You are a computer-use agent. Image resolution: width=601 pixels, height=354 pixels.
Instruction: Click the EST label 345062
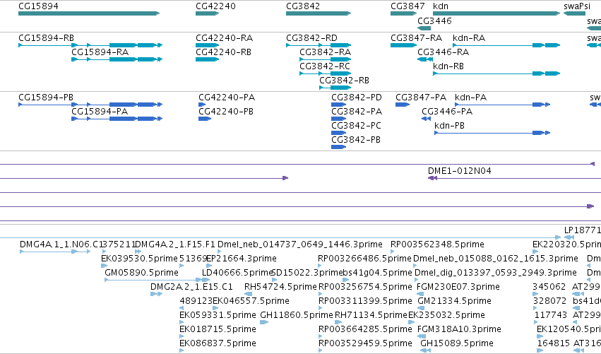(x=549, y=287)
